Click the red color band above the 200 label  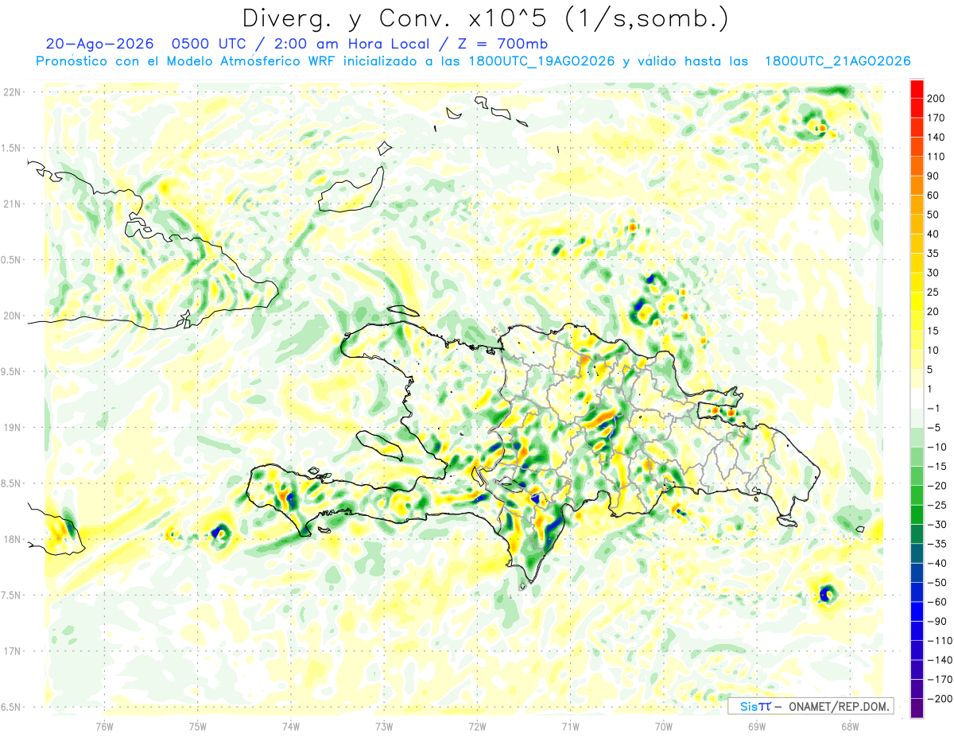tap(917, 89)
